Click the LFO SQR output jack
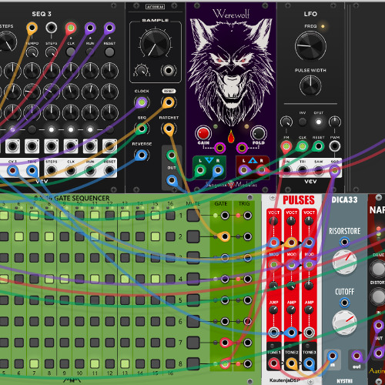 pyautogui.click(x=335, y=170)
